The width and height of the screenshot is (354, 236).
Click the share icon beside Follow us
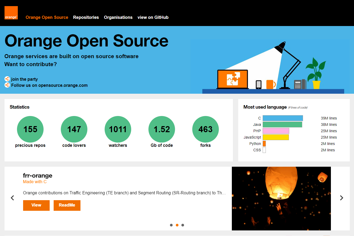(x=7, y=85)
